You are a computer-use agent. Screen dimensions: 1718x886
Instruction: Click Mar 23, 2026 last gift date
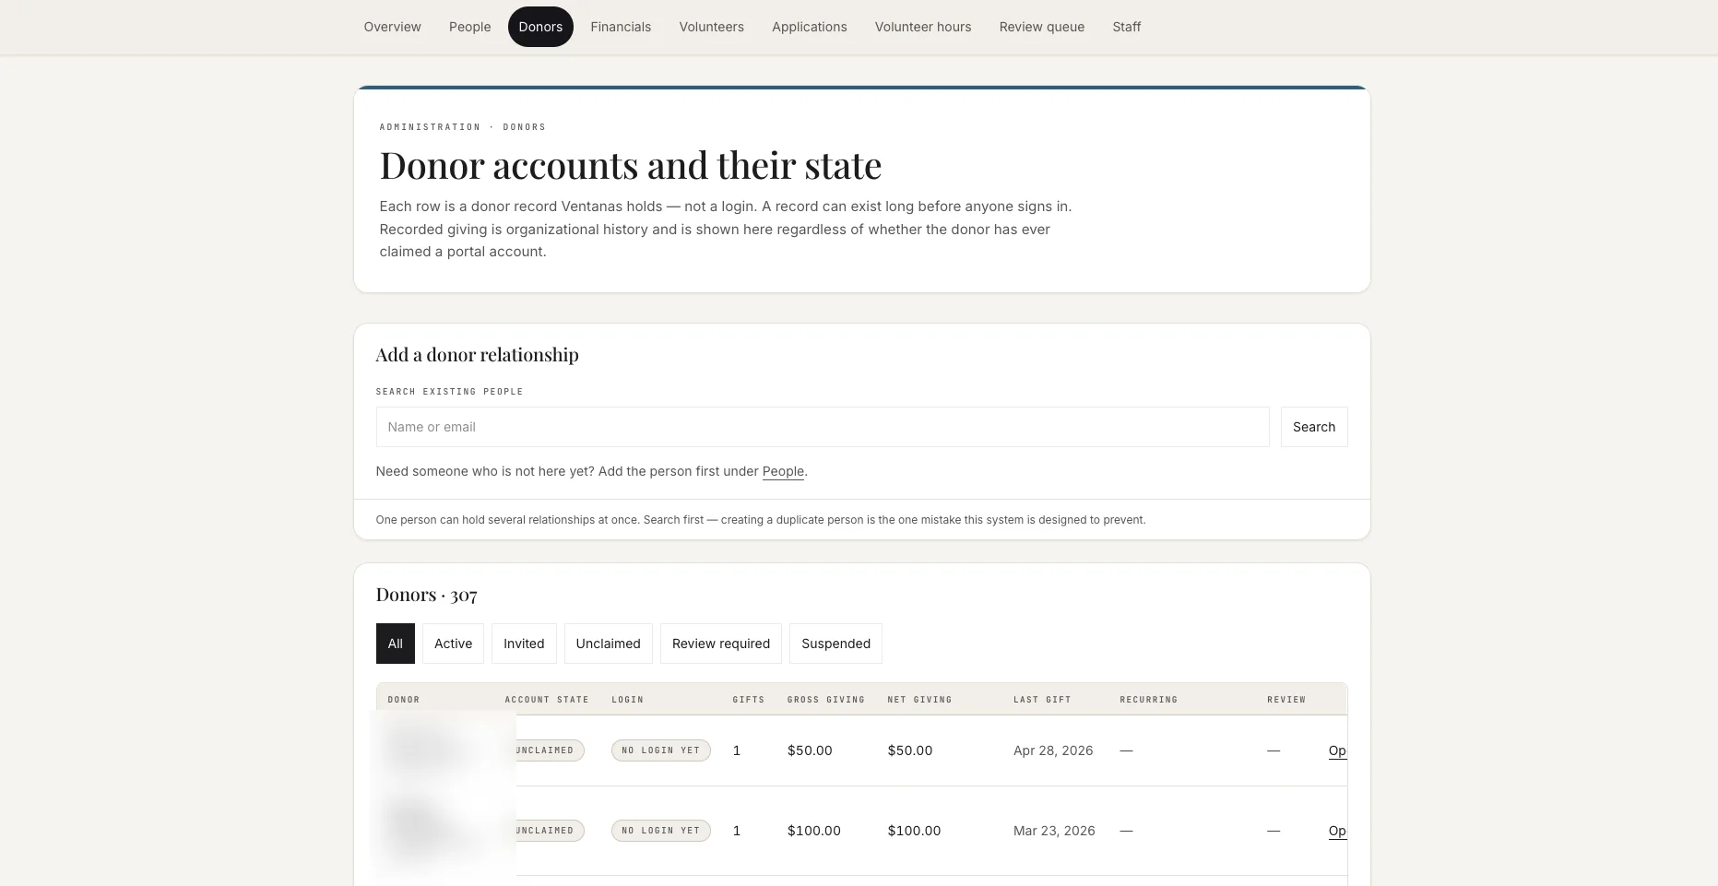point(1054,831)
